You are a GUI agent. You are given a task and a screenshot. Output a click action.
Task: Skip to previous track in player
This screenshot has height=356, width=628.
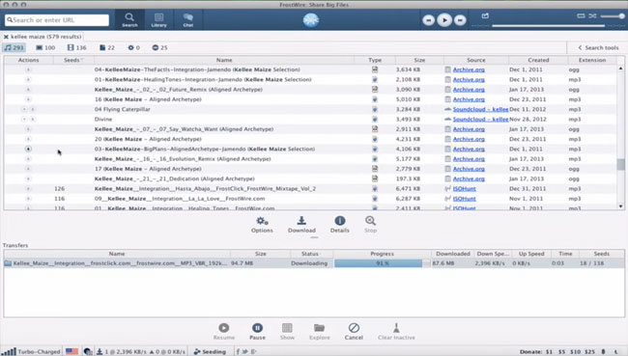click(x=428, y=20)
